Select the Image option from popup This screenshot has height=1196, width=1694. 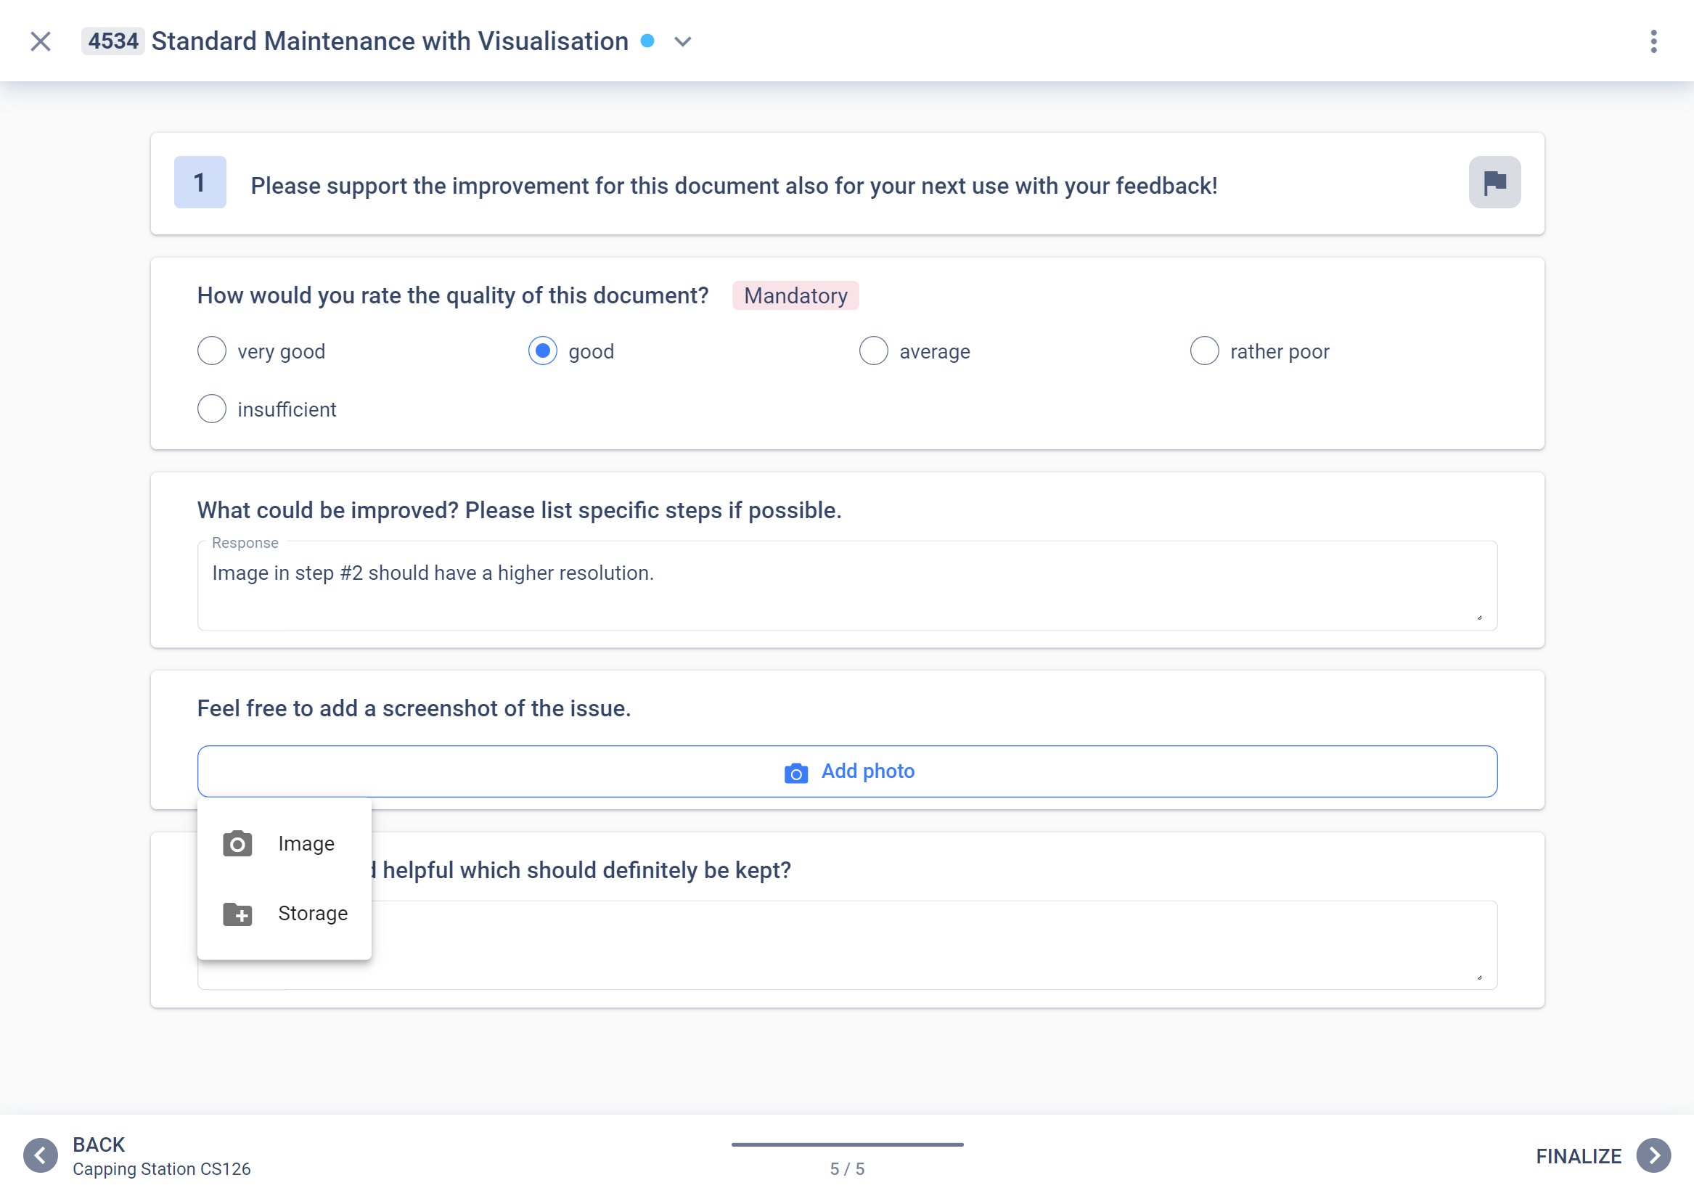pos(283,843)
